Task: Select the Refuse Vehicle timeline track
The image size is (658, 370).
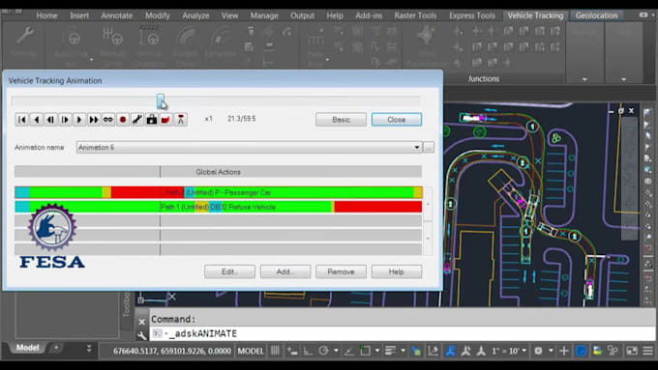Action: [x=219, y=207]
